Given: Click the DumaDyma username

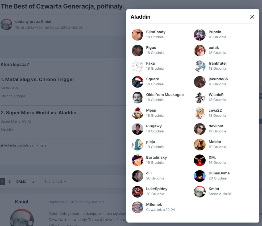Looking at the screenshot, I should (219, 173).
